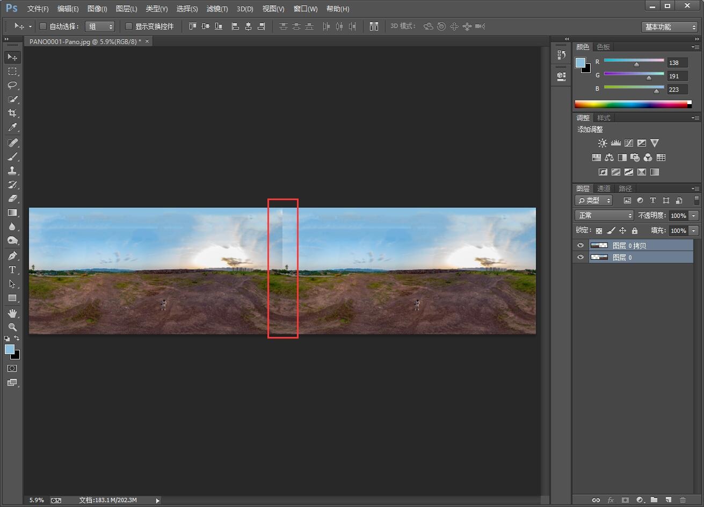Select the Brush tool
This screenshot has height=507, width=704.
12,157
